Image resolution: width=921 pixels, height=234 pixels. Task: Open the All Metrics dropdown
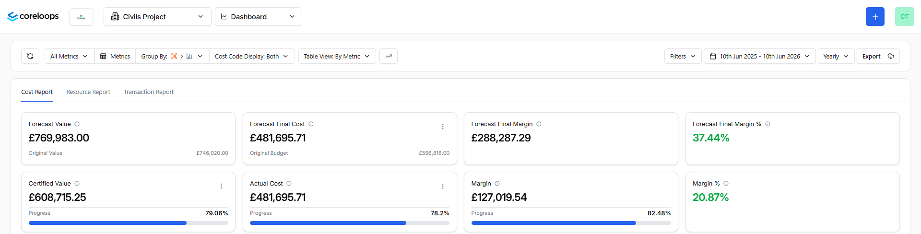tap(69, 56)
